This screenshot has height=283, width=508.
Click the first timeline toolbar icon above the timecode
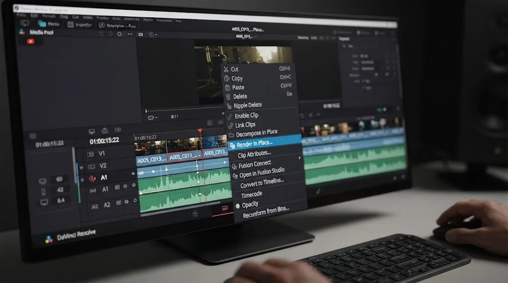92,132
